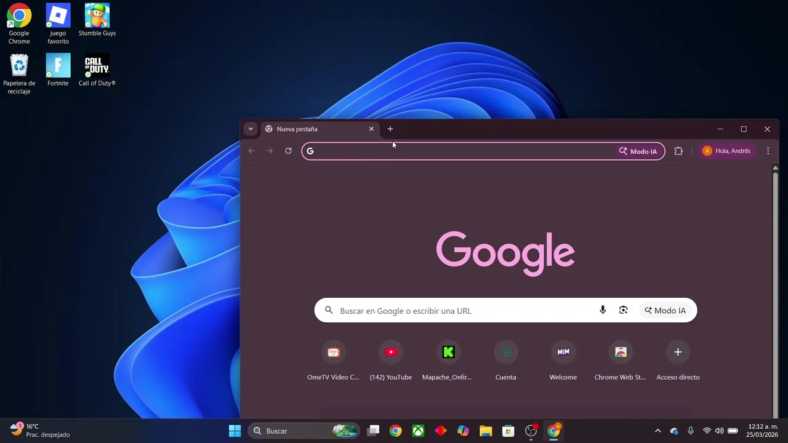This screenshot has height=443, width=788.
Task: Start voice search with microphone icon
Action: pyautogui.click(x=603, y=311)
